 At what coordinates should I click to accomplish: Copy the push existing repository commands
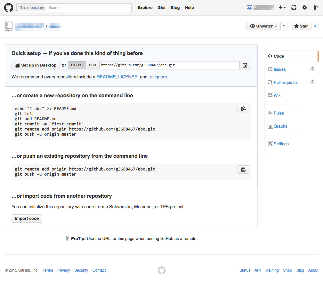[243, 169]
